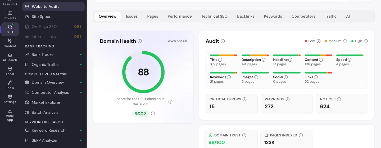
Task: Click info icon beside Keywords metric
Action: pyautogui.click(x=229, y=77)
